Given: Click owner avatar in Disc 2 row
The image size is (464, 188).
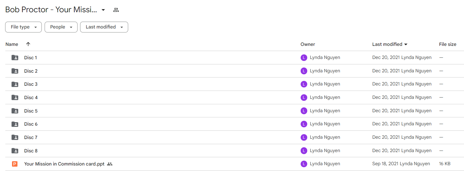Looking at the screenshot, I should (x=304, y=71).
